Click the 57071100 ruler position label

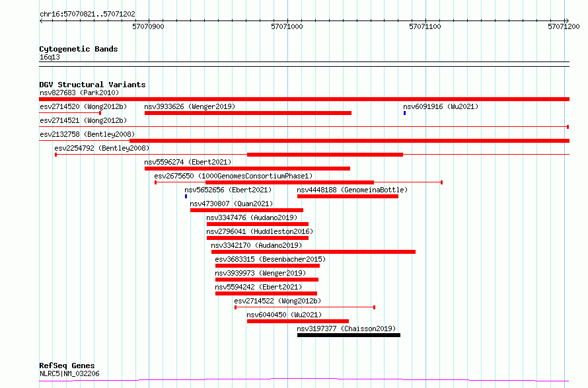point(425,26)
